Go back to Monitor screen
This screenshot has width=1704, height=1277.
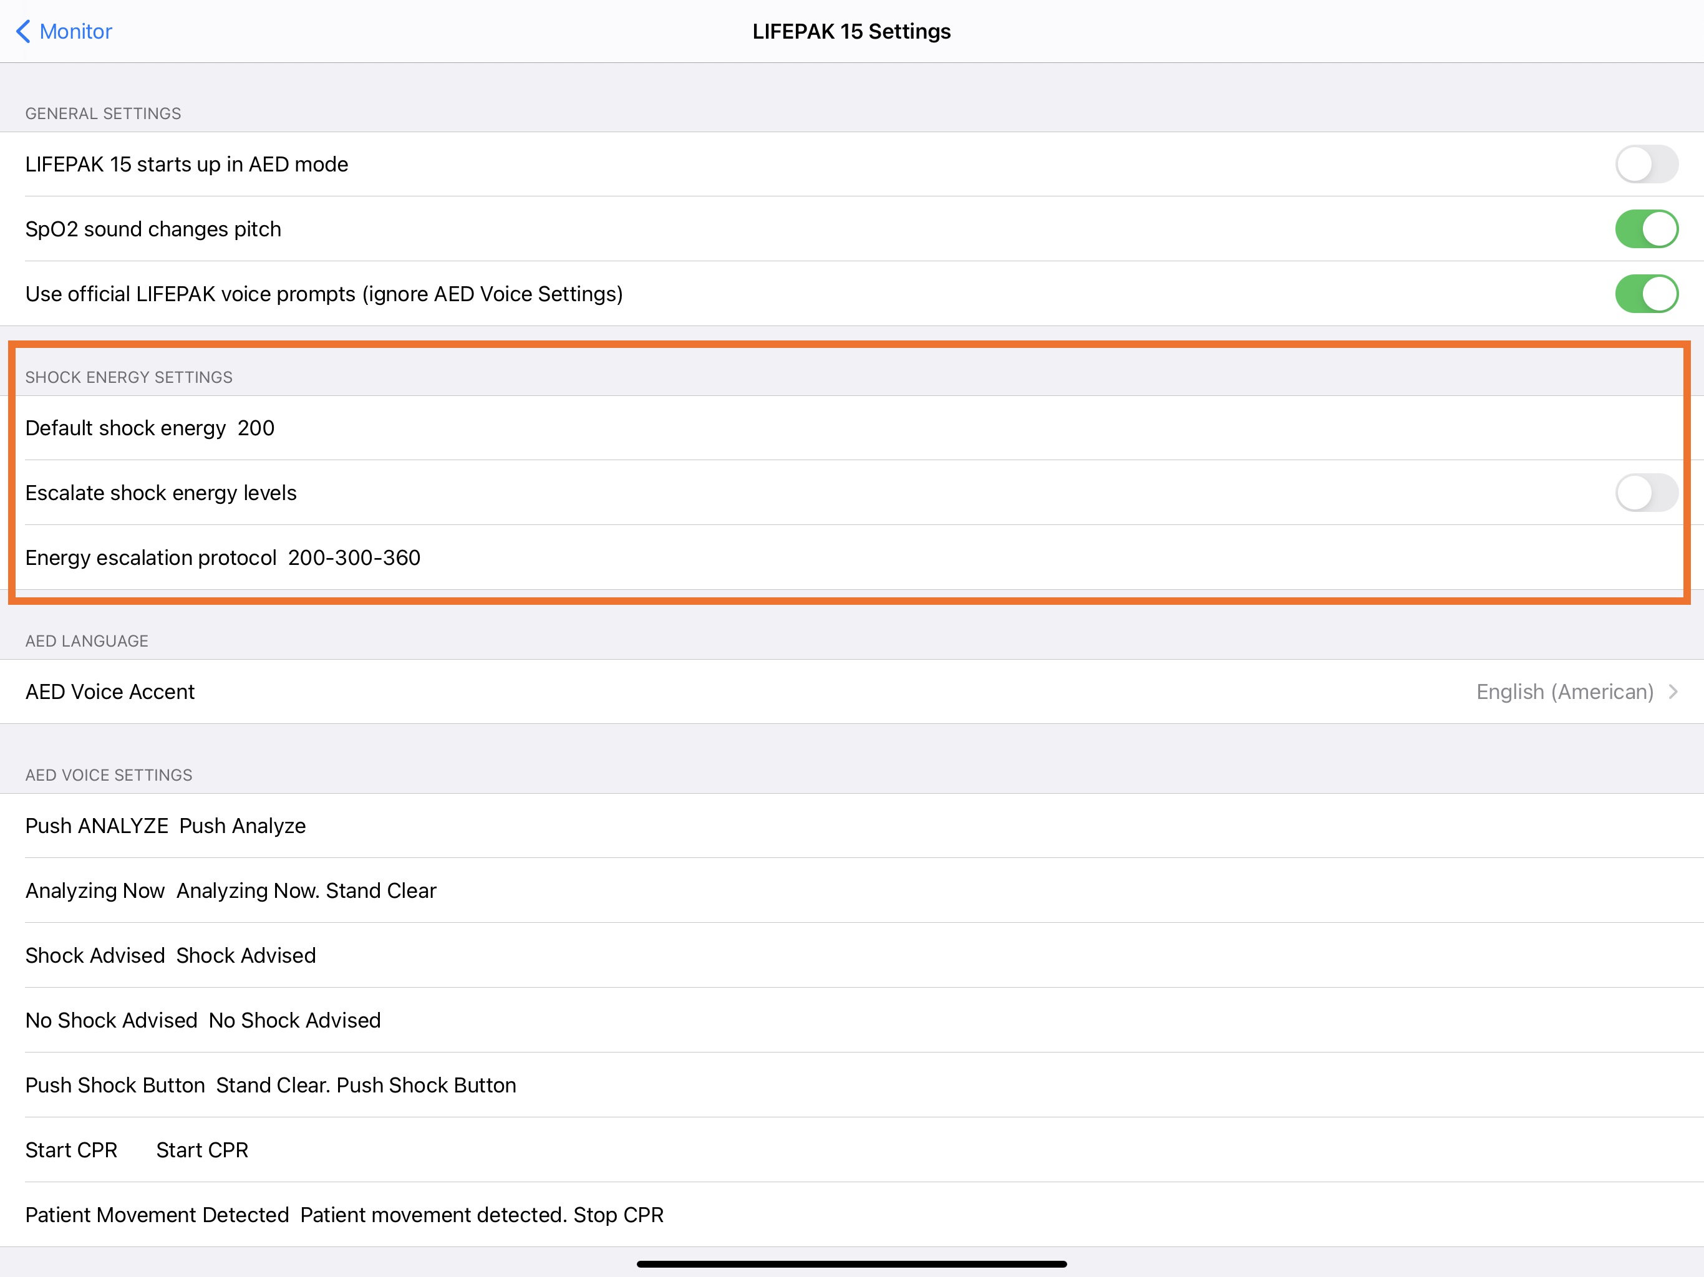click(75, 32)
